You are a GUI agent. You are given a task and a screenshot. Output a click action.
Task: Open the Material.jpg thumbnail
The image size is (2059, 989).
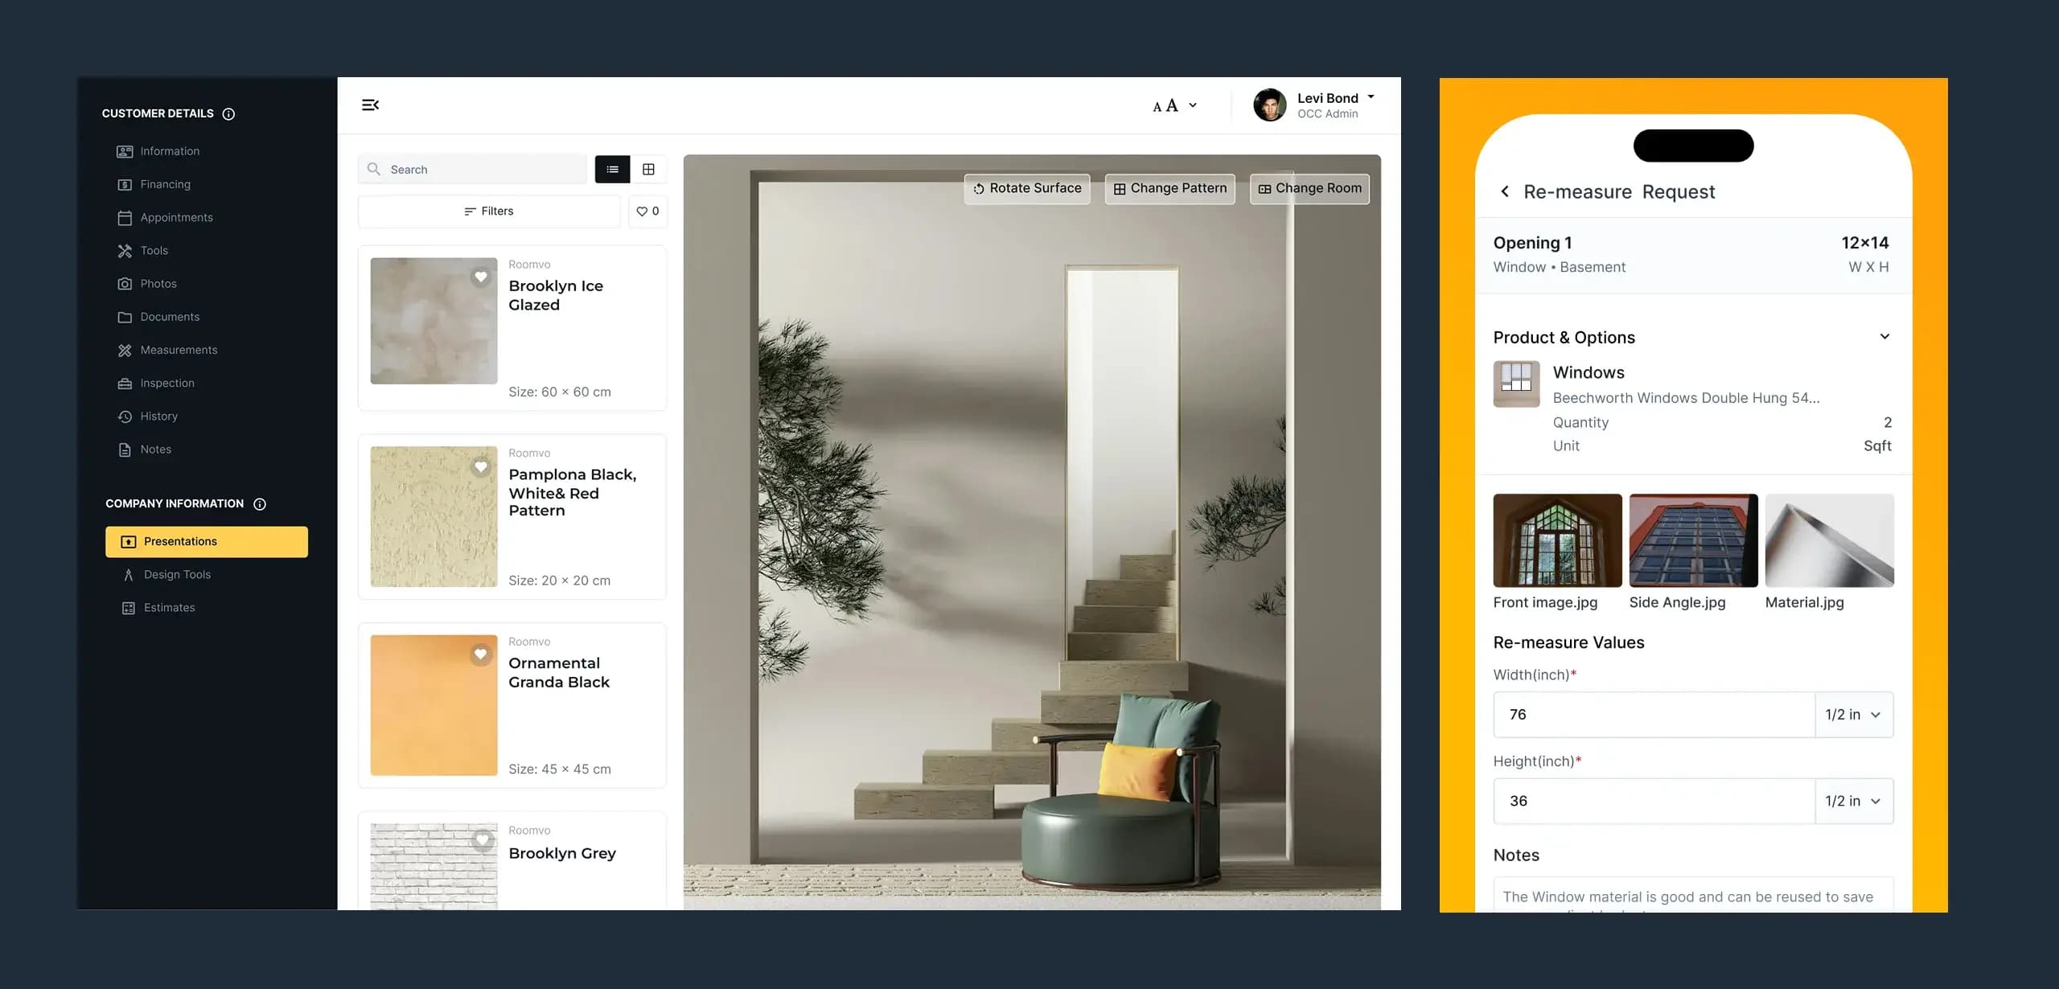click(1829, 540)
